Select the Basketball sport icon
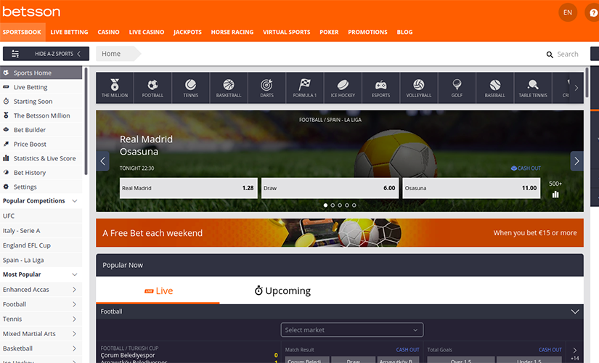Screen dimensions: 599x363 click(229, 88)
